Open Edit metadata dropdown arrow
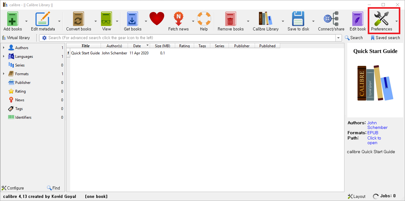 59,21
